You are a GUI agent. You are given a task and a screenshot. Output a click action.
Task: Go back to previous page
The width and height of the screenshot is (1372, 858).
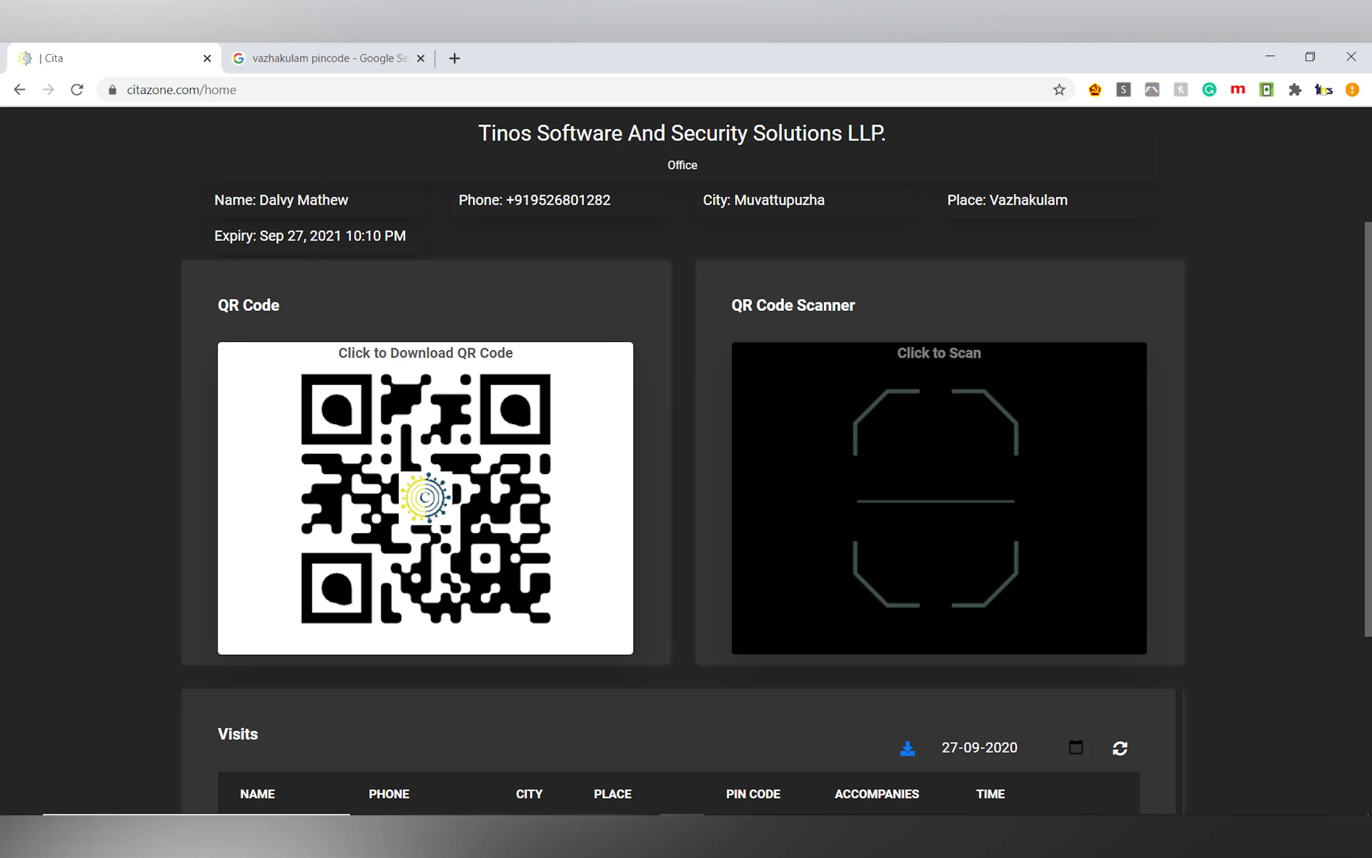click(x=19, y=90)
